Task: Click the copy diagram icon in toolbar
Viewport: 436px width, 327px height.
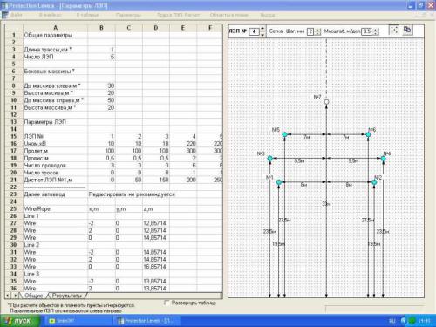Action: click(407, 30)
